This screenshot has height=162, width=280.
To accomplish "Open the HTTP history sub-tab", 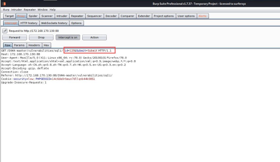I will click(29, 23).
